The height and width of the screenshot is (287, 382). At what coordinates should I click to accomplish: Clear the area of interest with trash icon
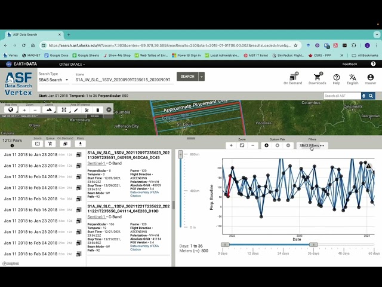(98, 110)
